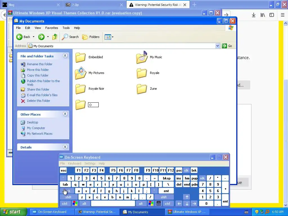
Task: Click the spacebar on On-Screen Keyboard
Action: tap(113, 204)
